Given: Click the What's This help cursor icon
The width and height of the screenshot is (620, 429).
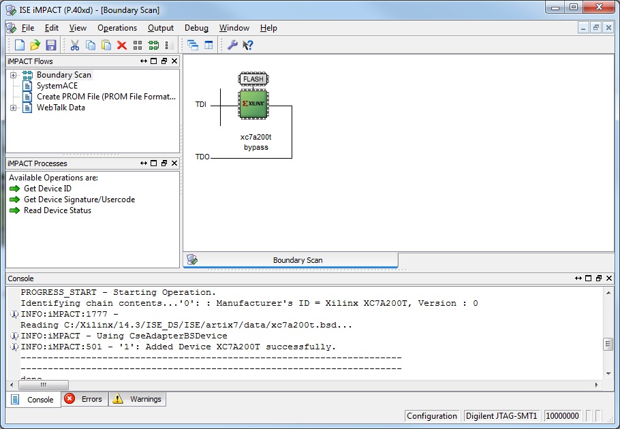Looking at the screenshot, I should click(248, 45).
